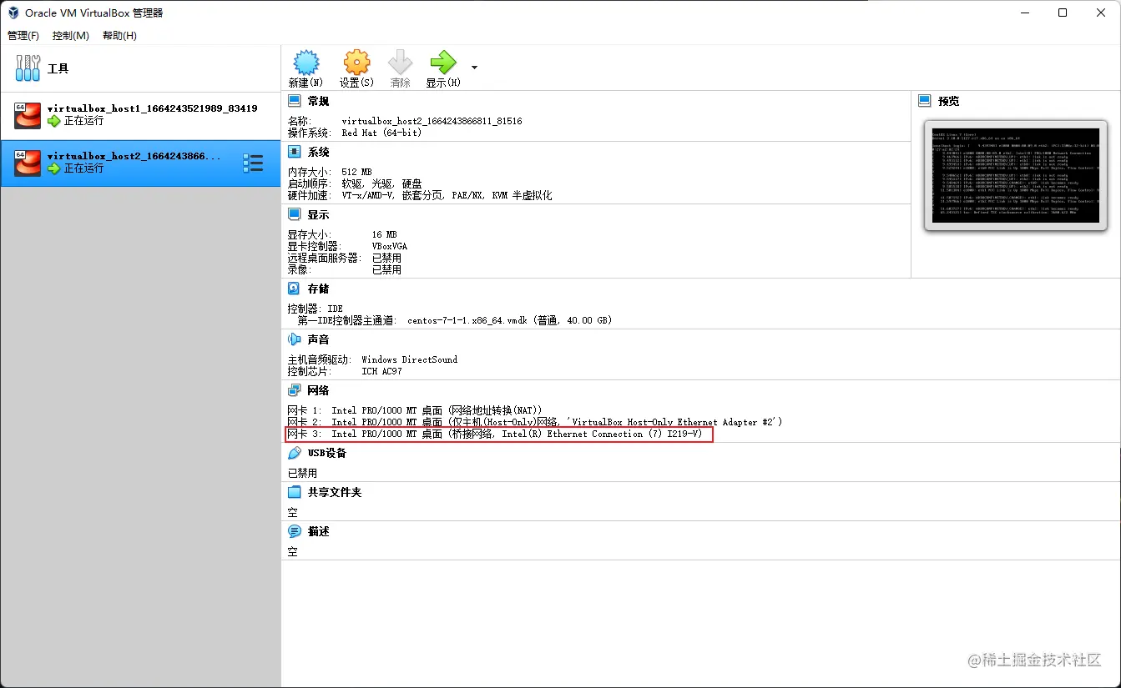1121x688 pixels.
Task: Open the 常规 section header link
Action: pos(318,101)
